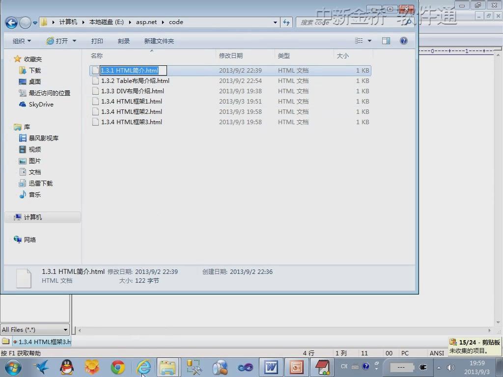Open the 视频 library
Viewport: 503px width, 377px height.
(x=35, y=149)
